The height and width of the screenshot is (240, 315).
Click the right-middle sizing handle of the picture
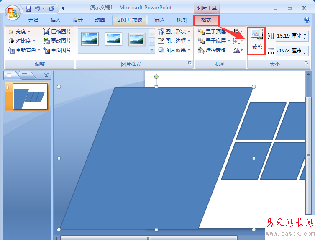pyautogui.click(x=254, y=158)
